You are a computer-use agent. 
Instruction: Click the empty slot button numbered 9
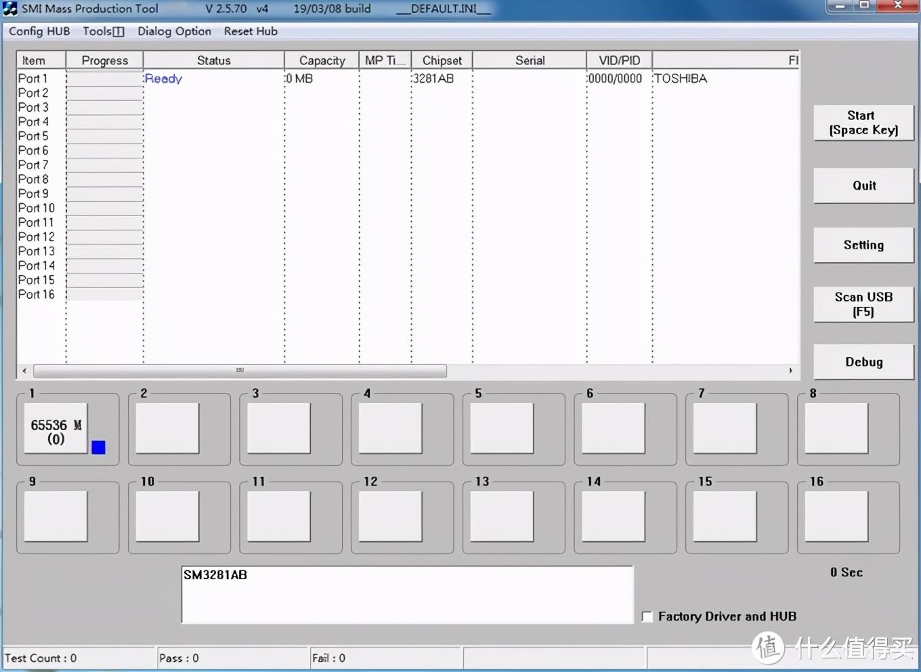(x=56, y=516)
